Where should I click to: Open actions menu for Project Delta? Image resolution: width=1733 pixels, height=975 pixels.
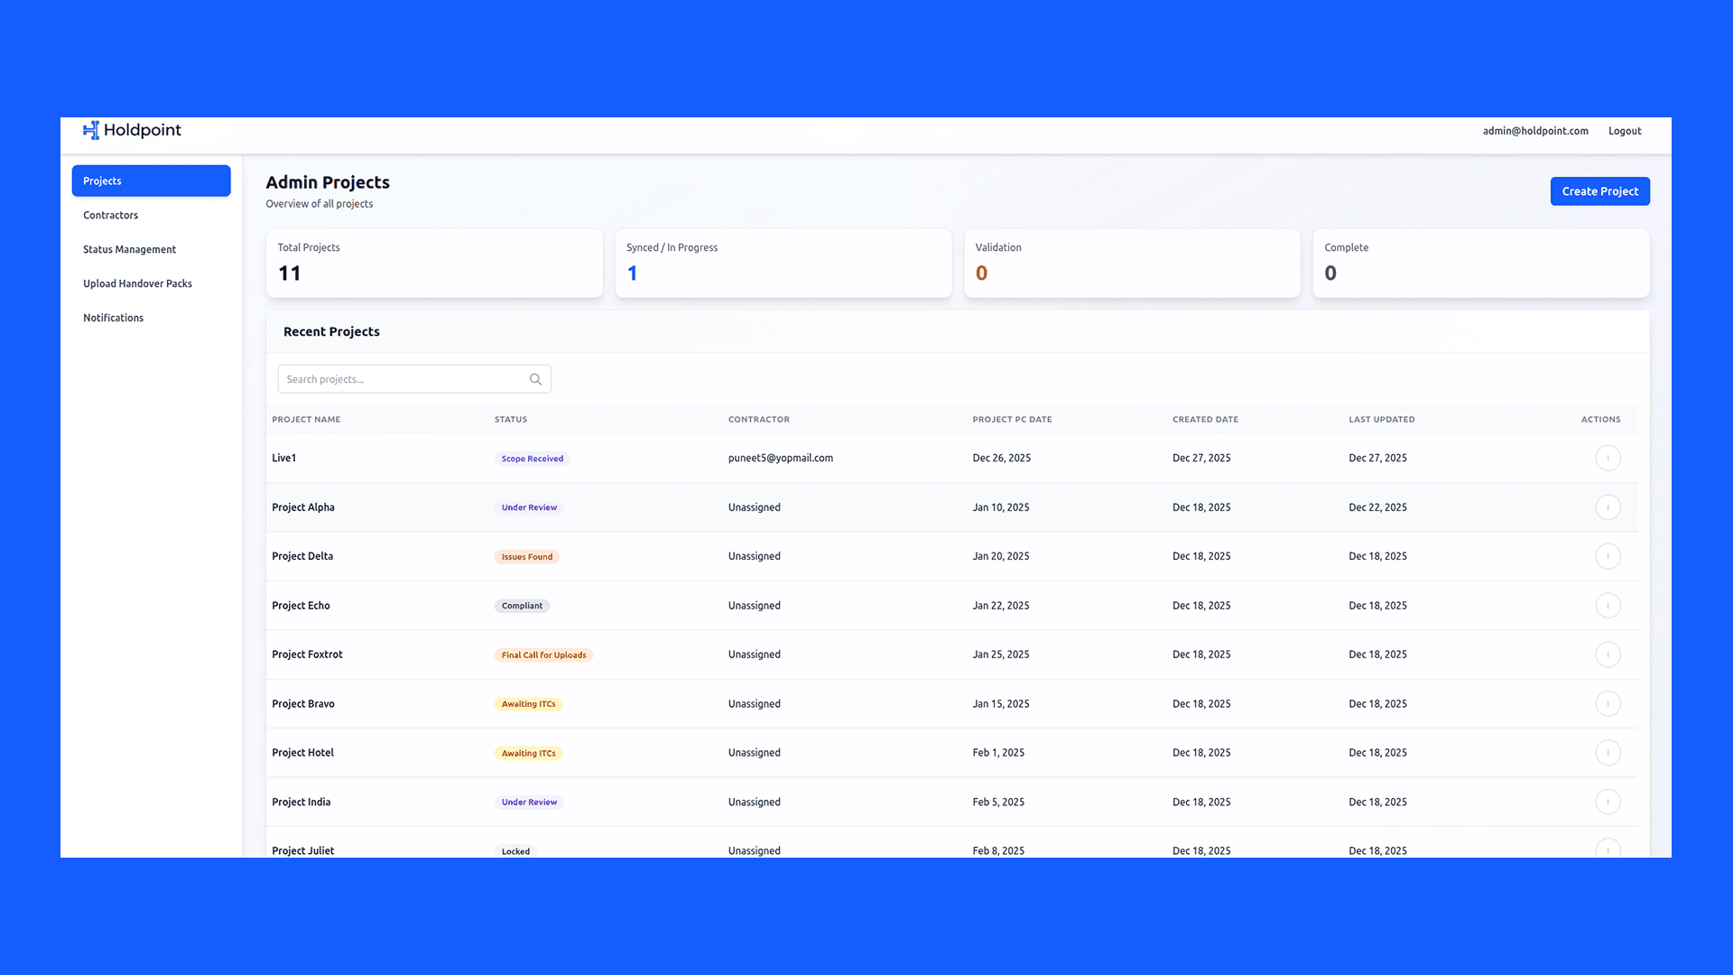tap(1608, 556)
